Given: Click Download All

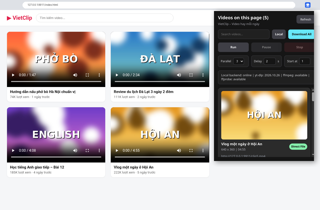Looking at the screenshot, I should point(301,34).
